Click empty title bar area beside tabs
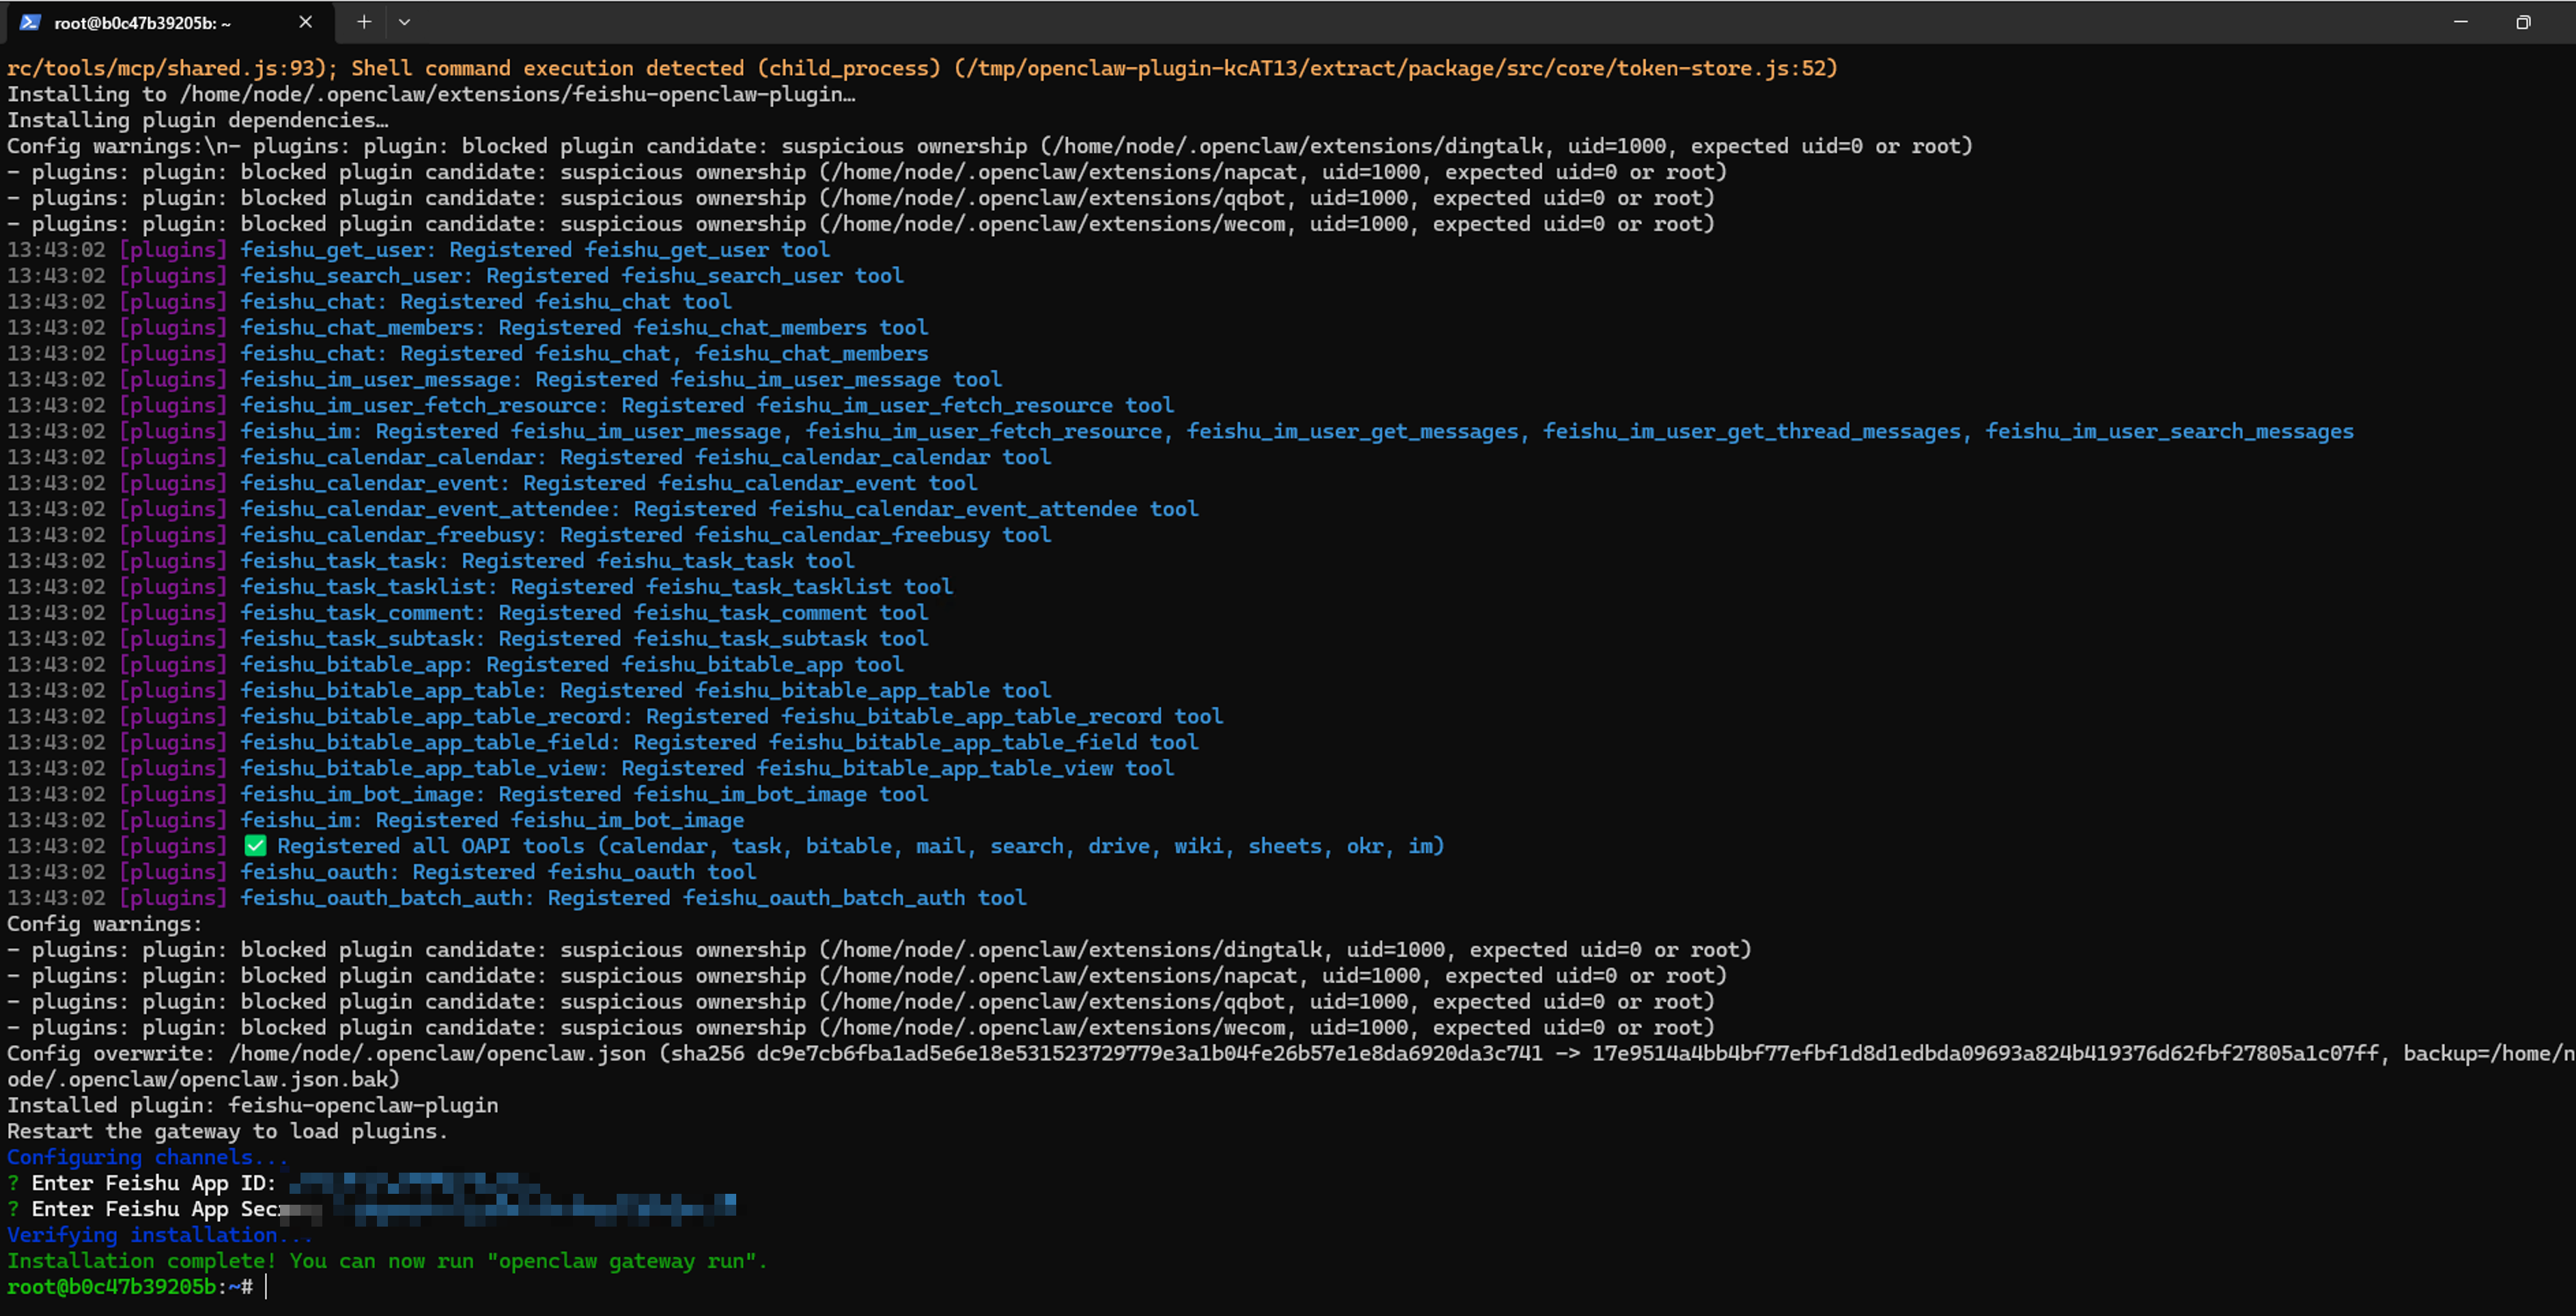The width and height of the screenshot is (2576, 1316). [1400, 22]
